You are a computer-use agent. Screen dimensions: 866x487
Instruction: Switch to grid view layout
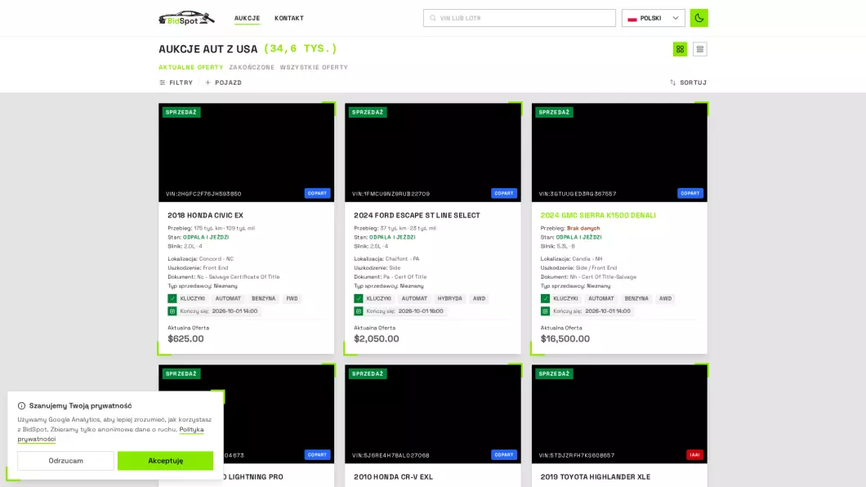tap(680, 49)
